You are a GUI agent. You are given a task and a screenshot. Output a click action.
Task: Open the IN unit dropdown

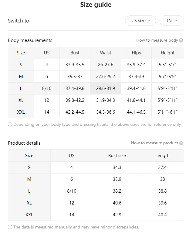tap(172, 21)
